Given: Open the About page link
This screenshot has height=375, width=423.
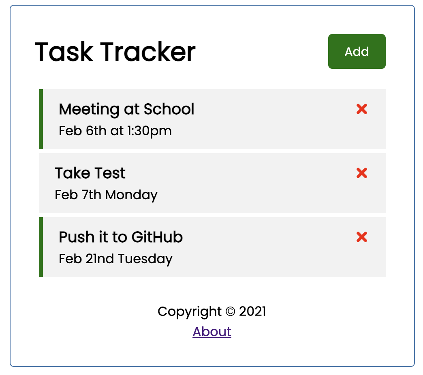Looking at the screenshot, I should 212,331.
